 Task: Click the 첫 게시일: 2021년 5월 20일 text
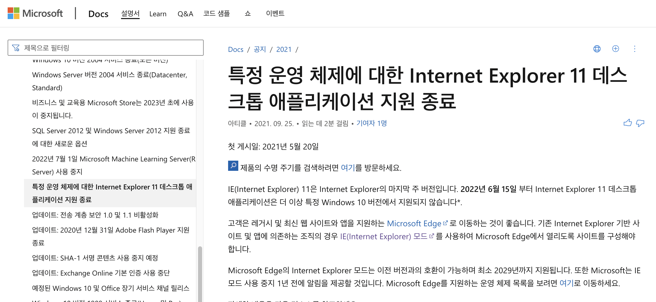(273, 147)
